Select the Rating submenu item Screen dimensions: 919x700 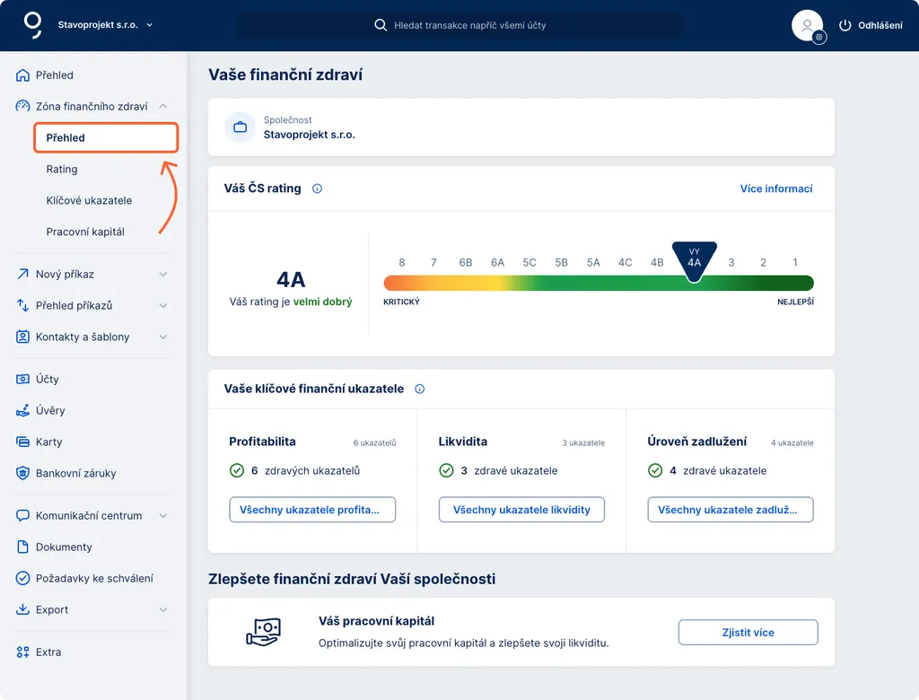(62, 169)
